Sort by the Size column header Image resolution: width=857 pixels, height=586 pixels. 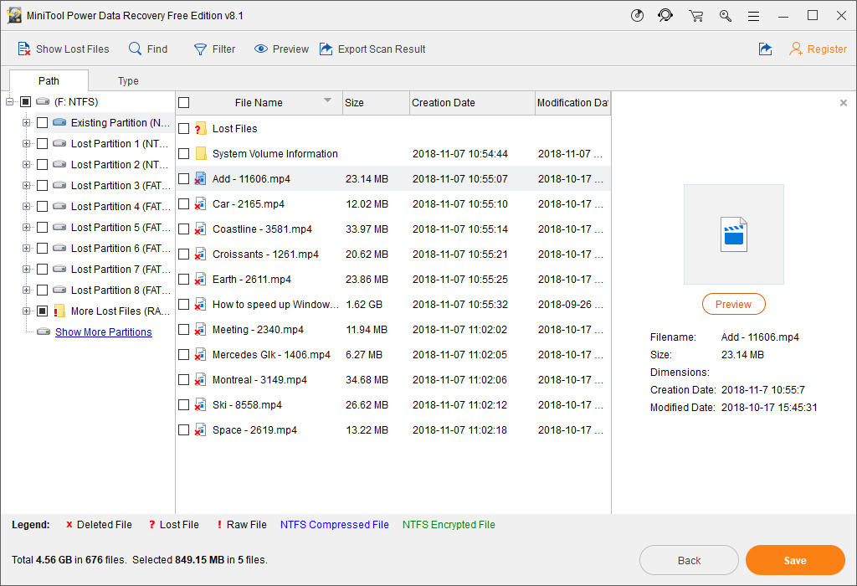coord(376,103)
